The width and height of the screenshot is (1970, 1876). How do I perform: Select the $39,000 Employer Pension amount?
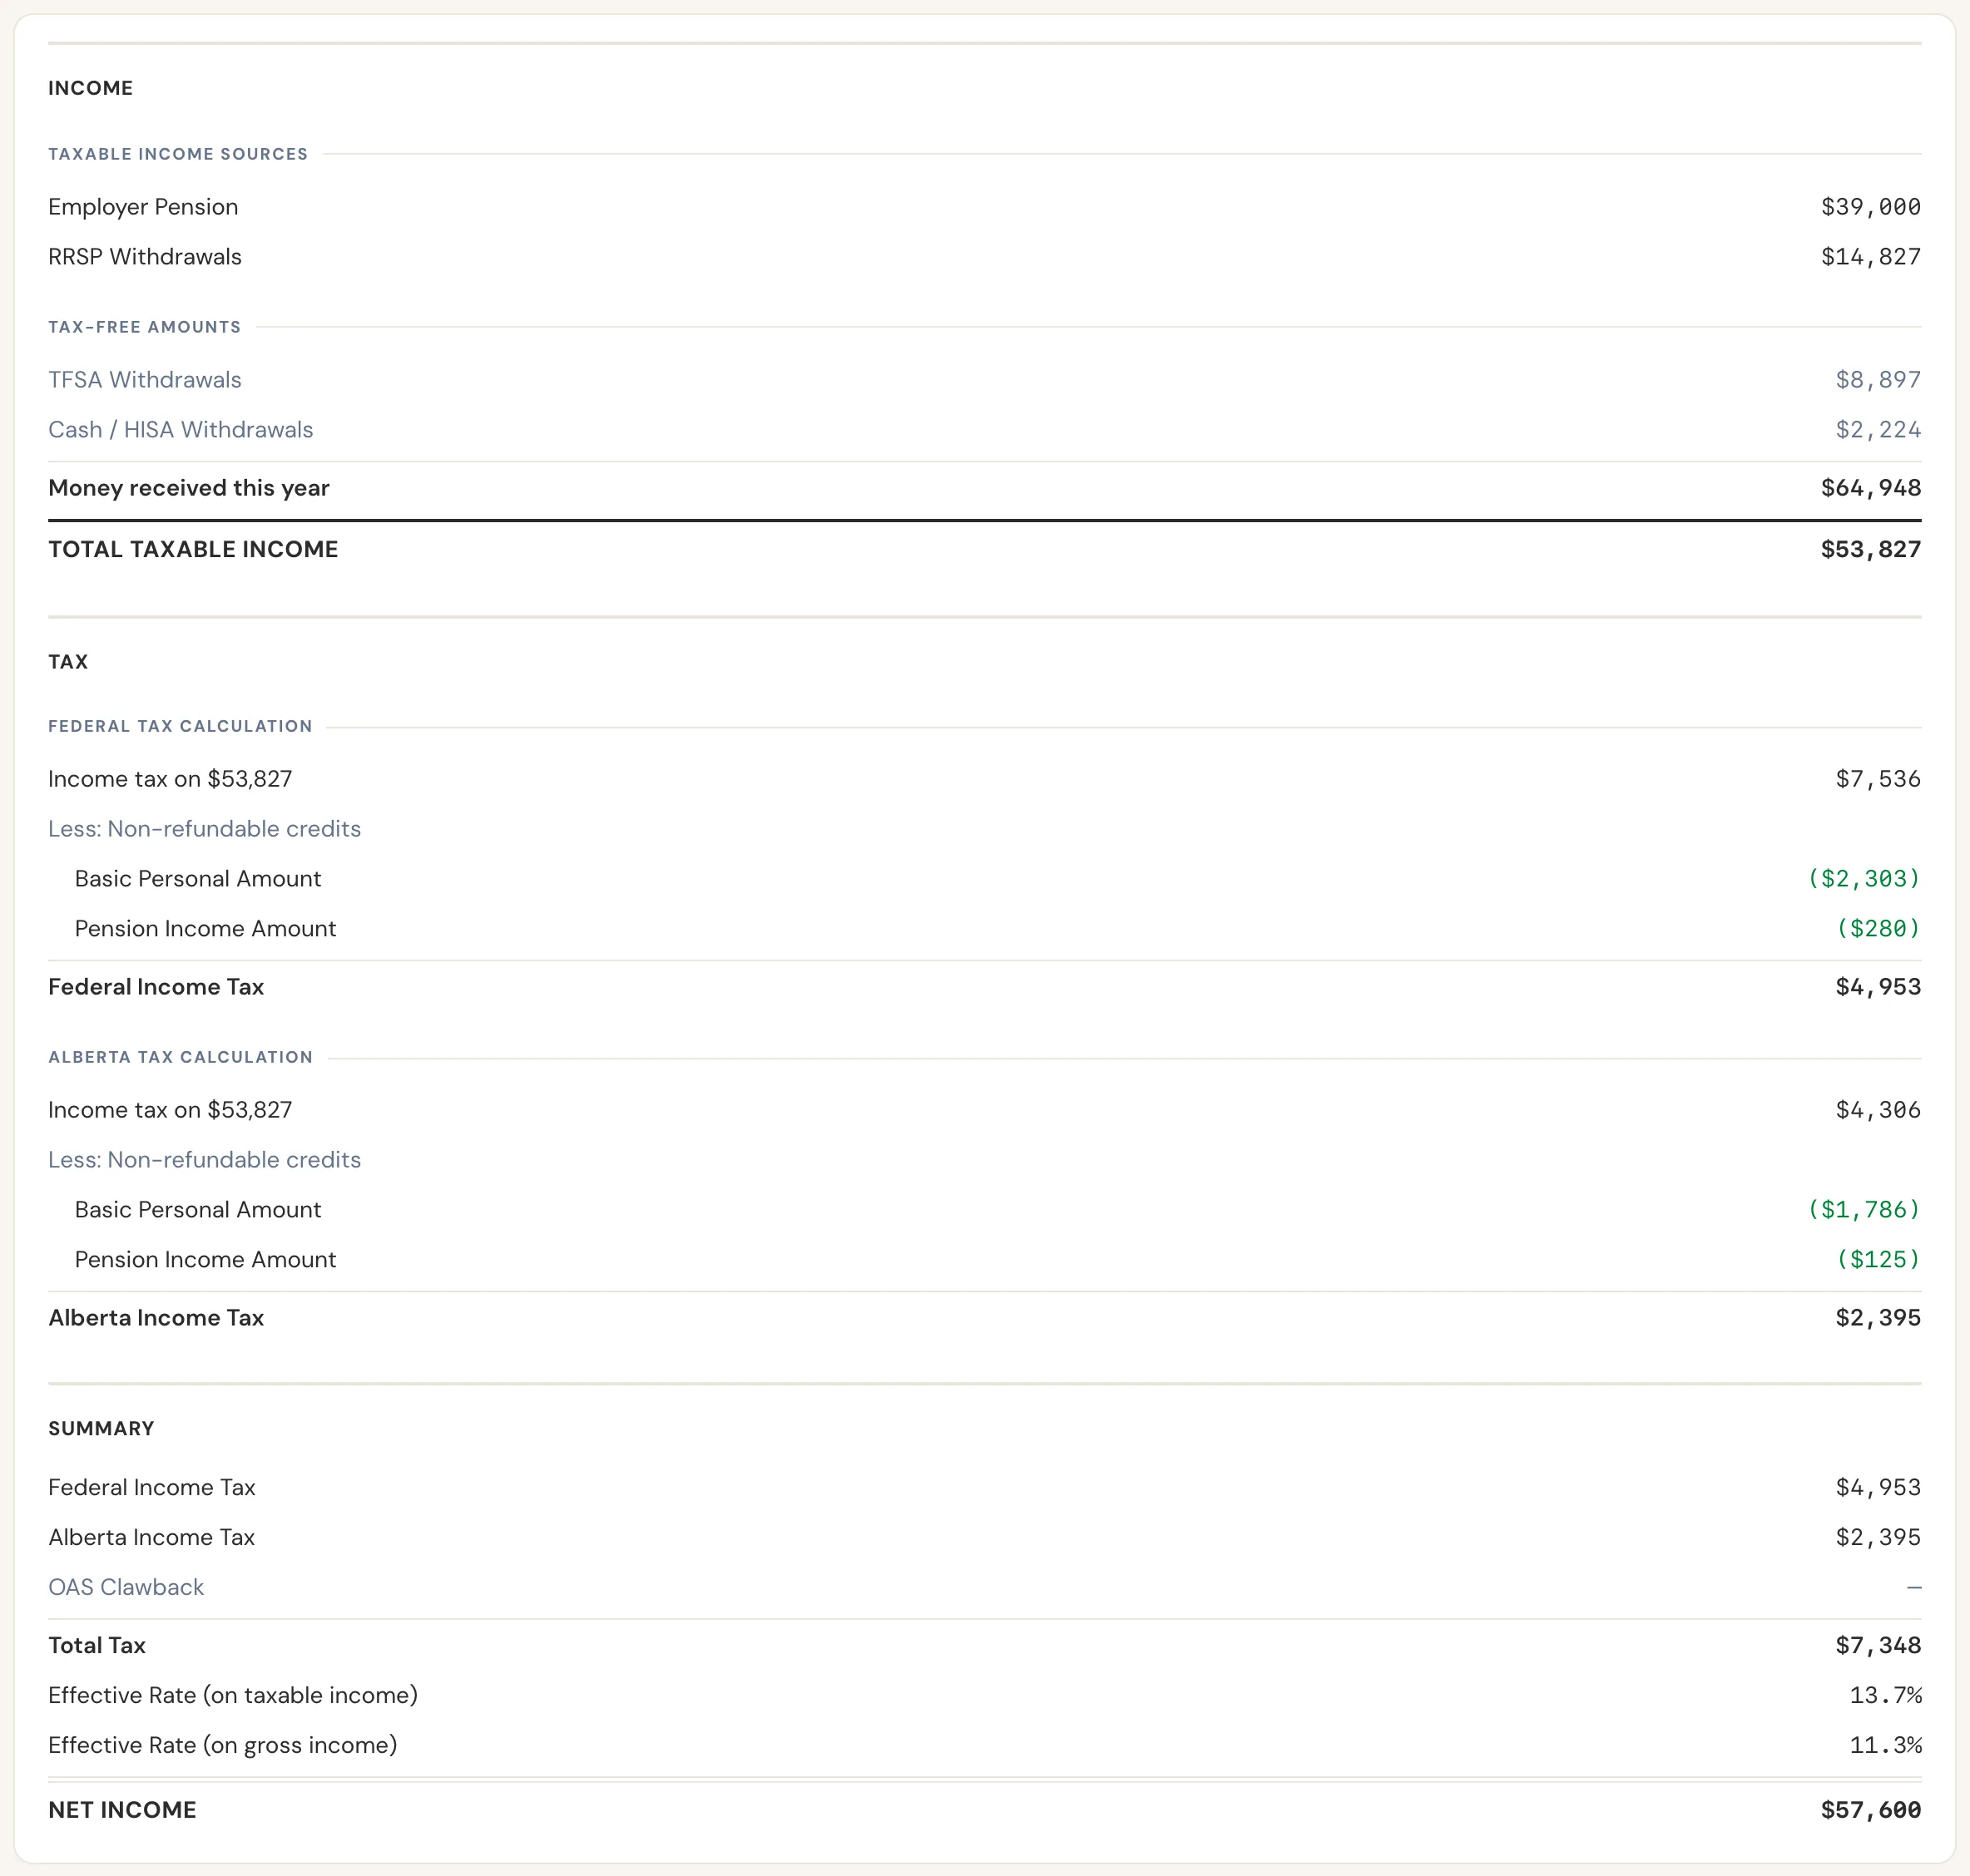tap(1870, 207)
